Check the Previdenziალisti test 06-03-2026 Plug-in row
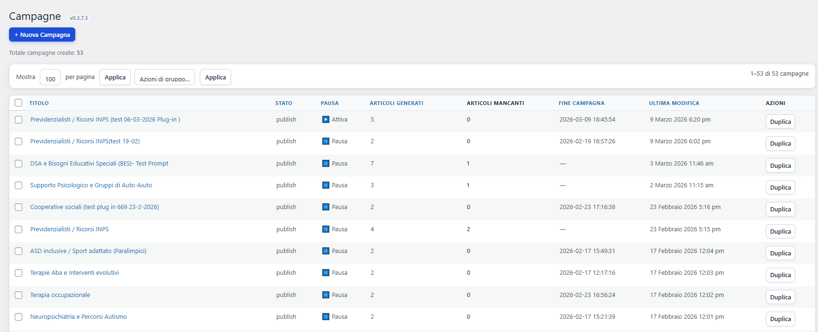Screen dimensions: 818x332 point(18,120)
